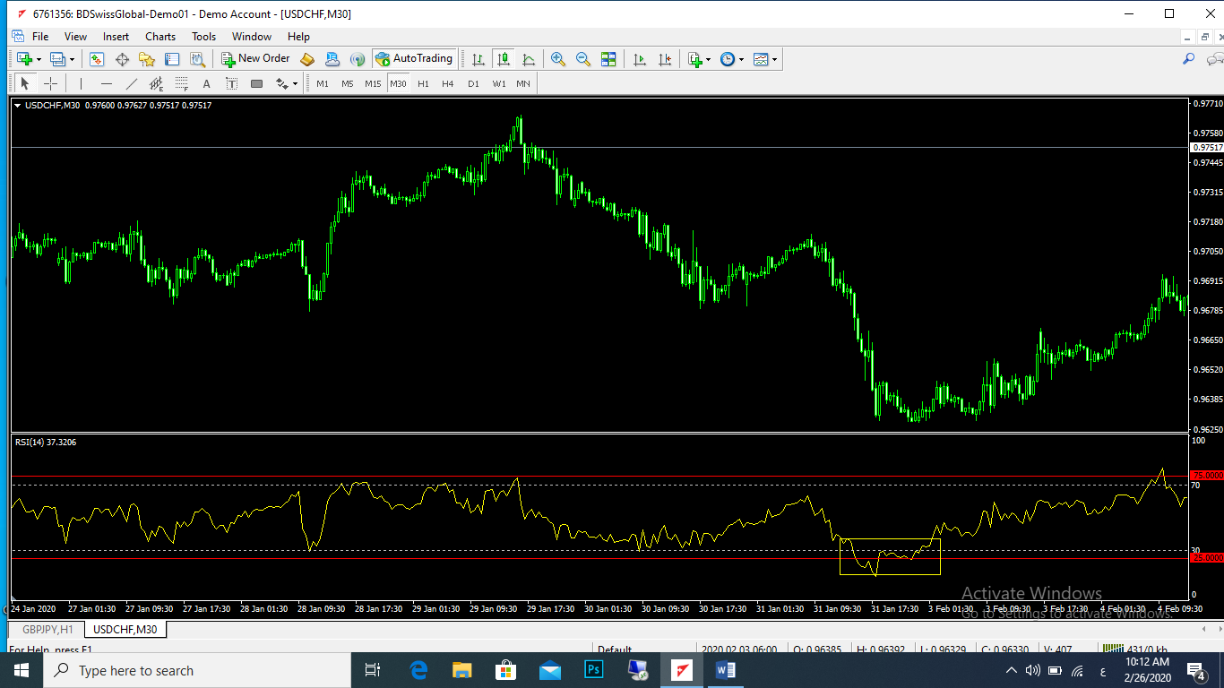1224x688 pixels.
Task: Click the zoom out magnifier icon
Action: tap(583, 59)
